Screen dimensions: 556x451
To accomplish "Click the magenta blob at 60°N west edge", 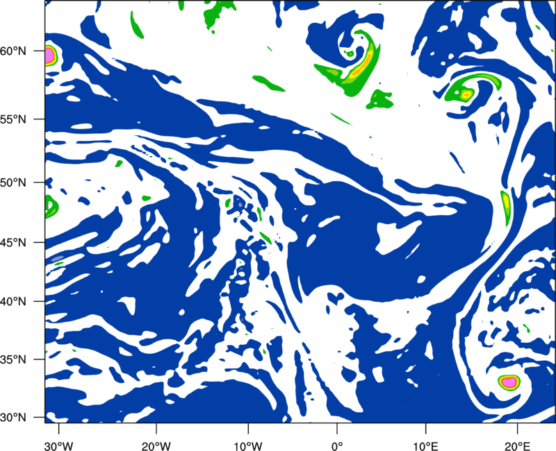I will 49,56.
